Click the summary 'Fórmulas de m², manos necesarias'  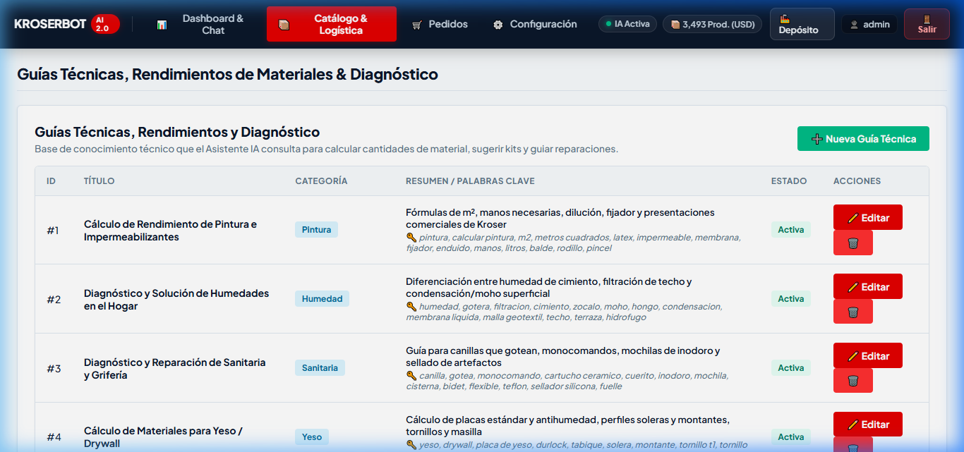pyautogui.click(x=560, y=219)
